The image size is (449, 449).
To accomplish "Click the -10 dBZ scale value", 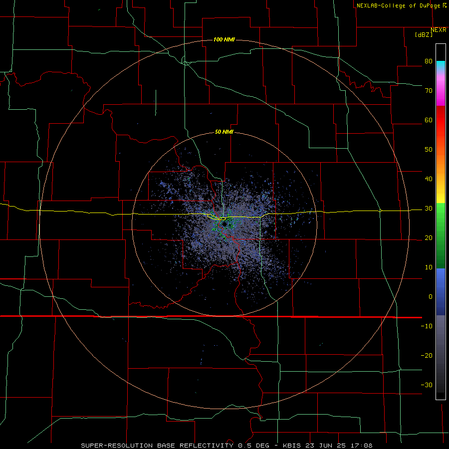I will click(x=427, y=326).
